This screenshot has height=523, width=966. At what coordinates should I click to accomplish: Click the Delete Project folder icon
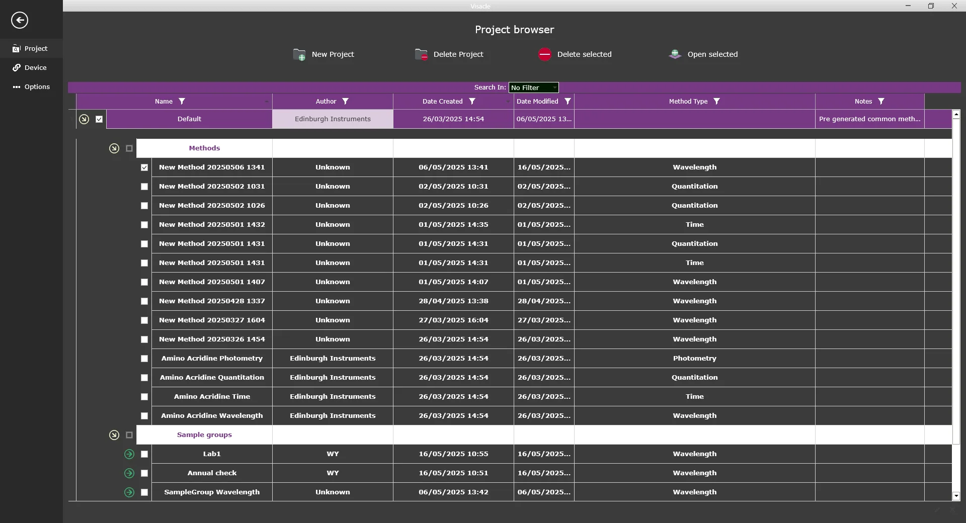(x=421, y=54)
